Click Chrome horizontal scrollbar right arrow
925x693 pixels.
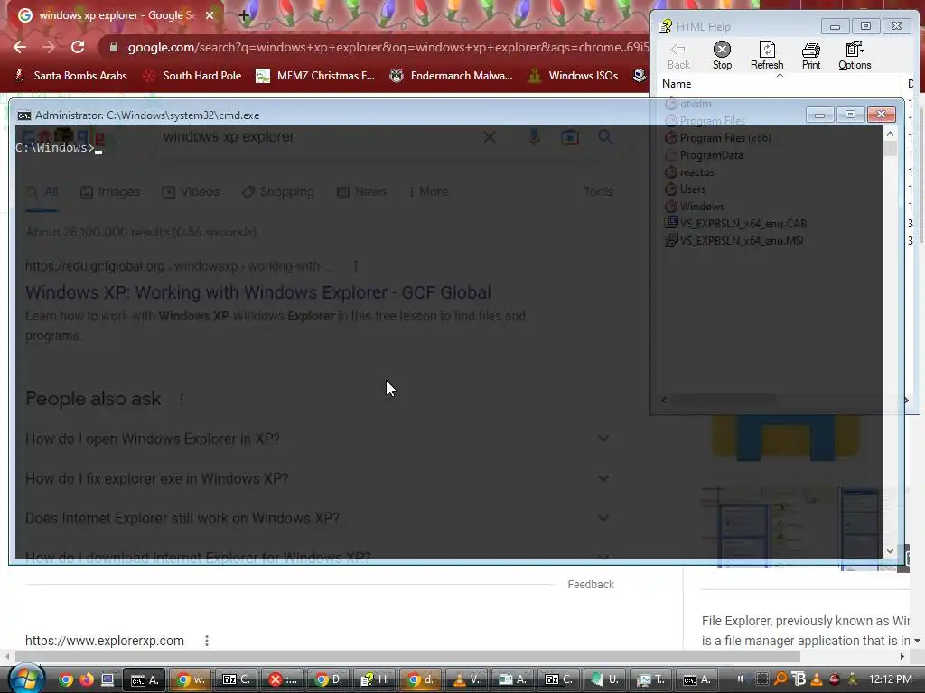902,657
